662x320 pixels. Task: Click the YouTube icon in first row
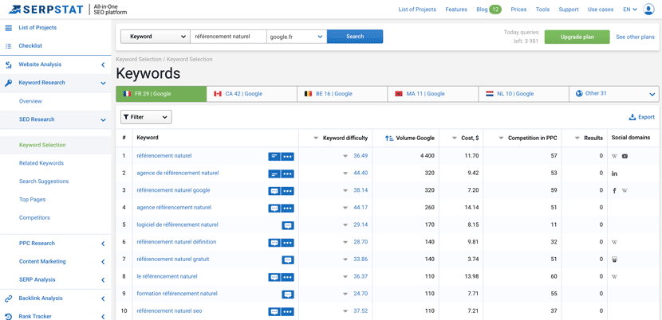click(625, 156)
